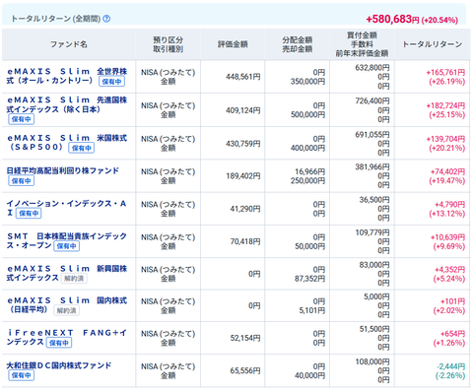
Task: Open eMAXIS Slim 米国株式(S&P500) fund link
Action: pos(67,142)
